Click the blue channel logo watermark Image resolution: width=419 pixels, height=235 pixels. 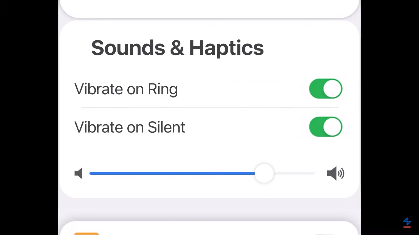point(407,221)
